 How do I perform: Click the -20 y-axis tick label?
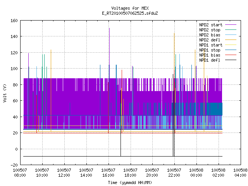[14, 165]
